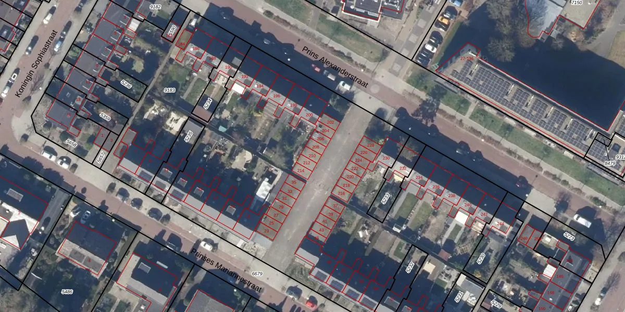Screen dimensions: 625x312
Task: Select parcel number 9183
Action: [x=170, y=90]
